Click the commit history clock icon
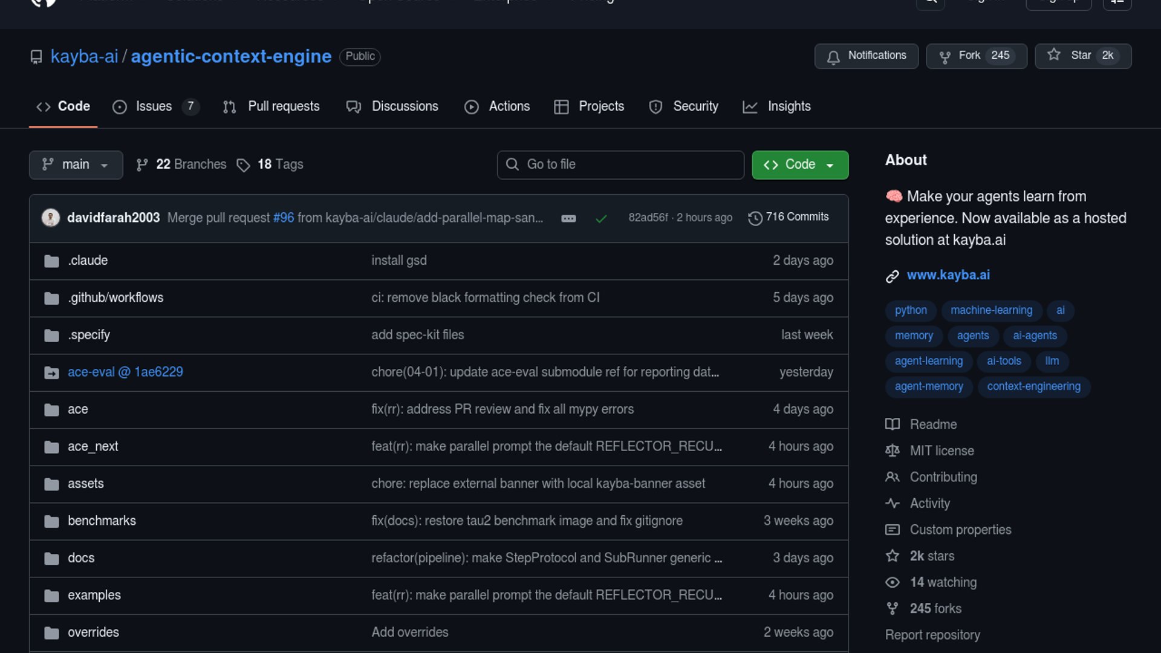This screenshot has height=653, width=1161. tap(755, 218)
